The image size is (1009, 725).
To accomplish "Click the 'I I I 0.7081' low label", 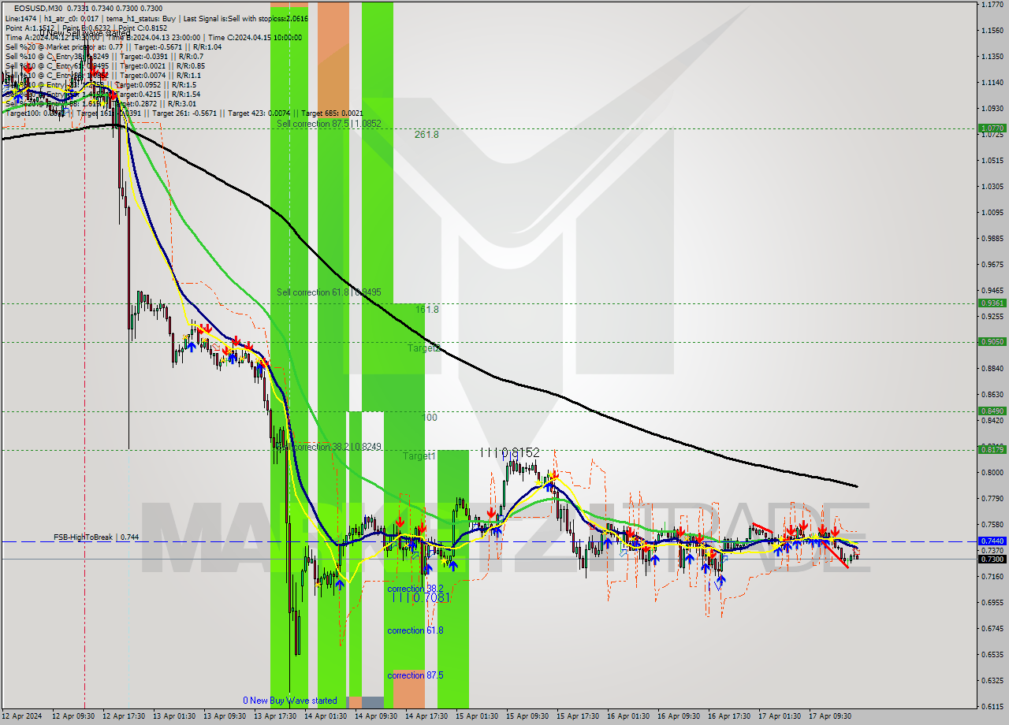I will point(421,597).
